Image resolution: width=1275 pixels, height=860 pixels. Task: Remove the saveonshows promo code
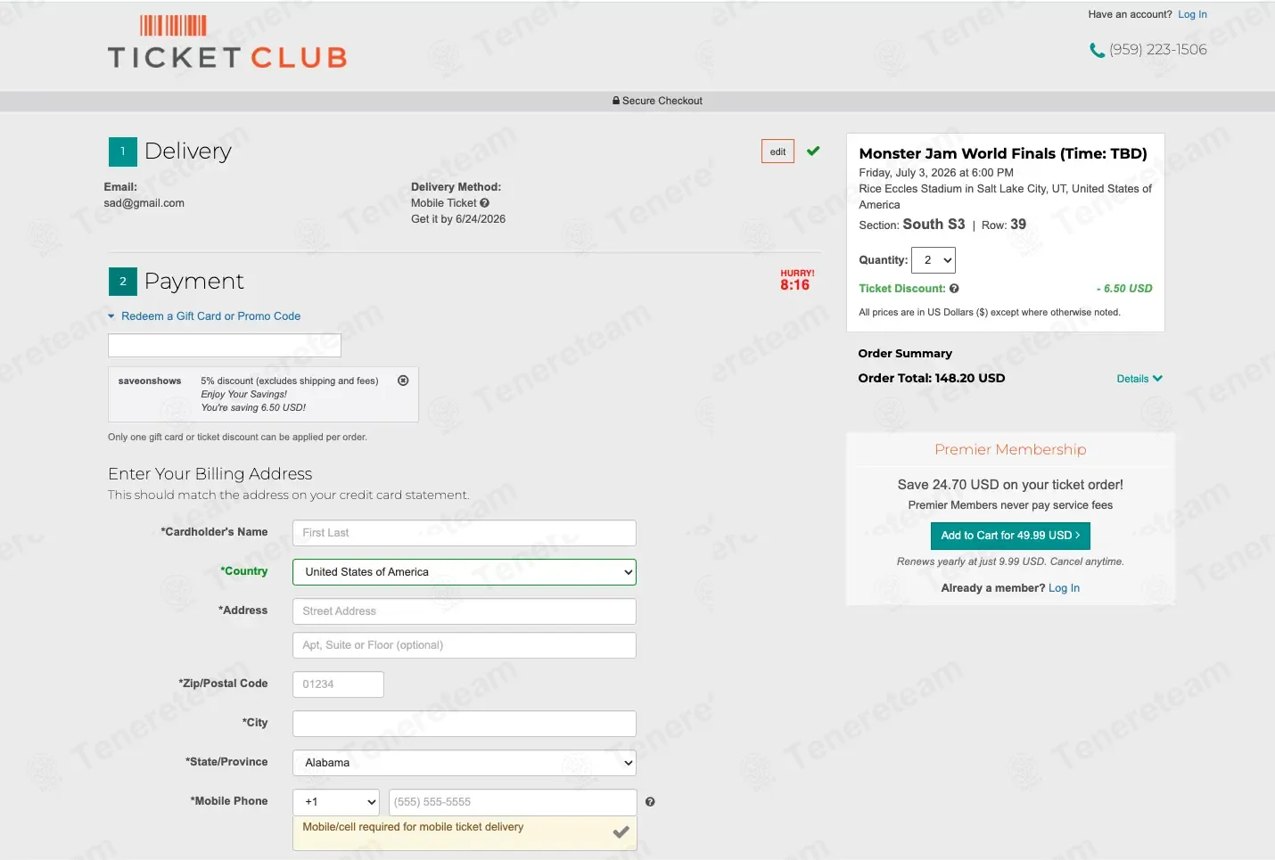point(403,381)
